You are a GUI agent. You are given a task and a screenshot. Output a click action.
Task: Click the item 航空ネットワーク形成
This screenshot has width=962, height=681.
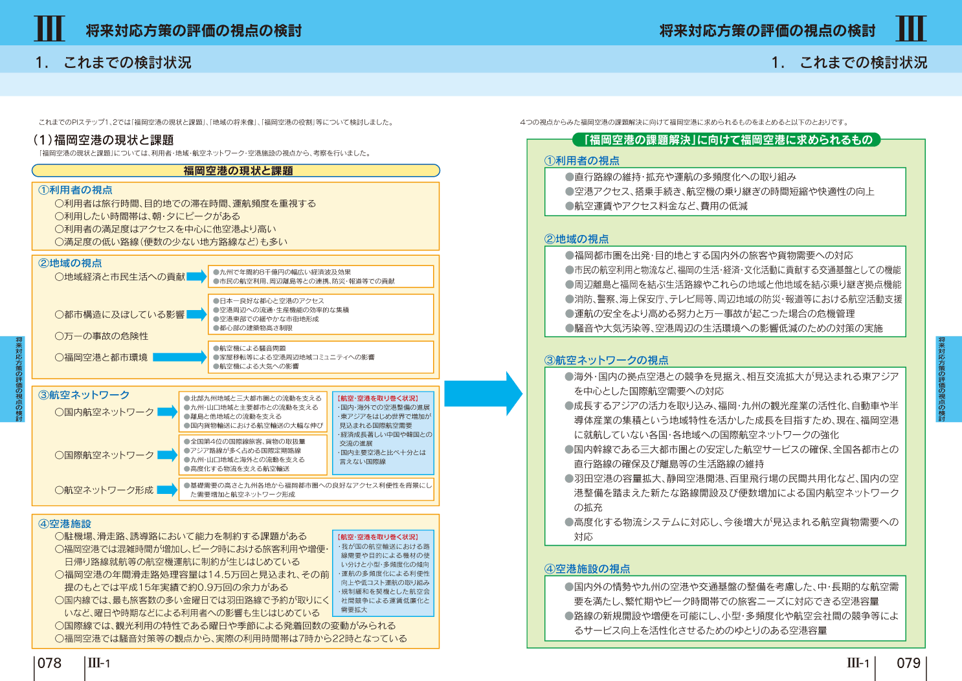click(x=104, y=490)
